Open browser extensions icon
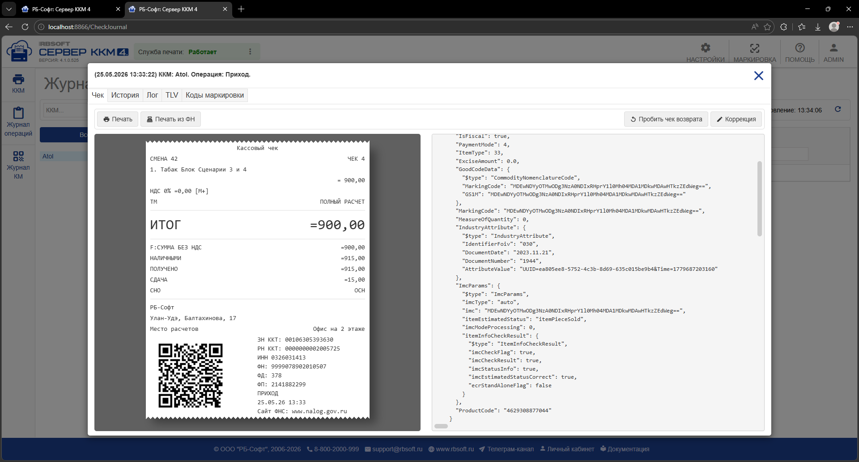This screenshot has height=462, width=859. click(x=783, y=27)
